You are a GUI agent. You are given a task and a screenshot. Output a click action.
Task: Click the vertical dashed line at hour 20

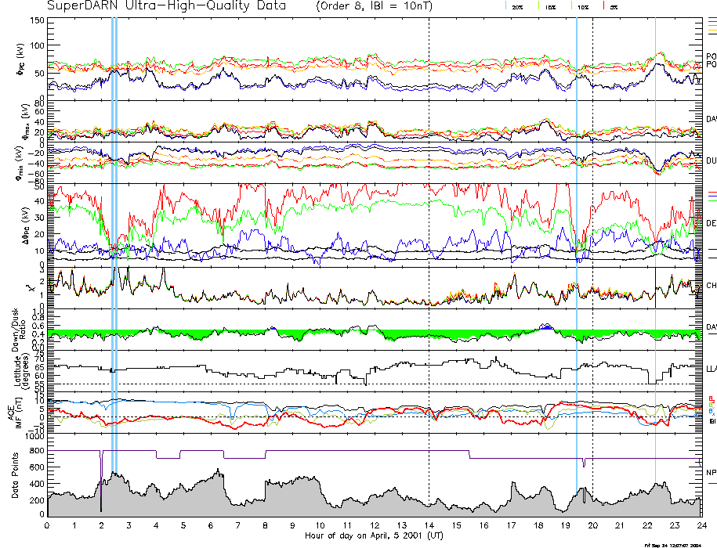click(593, 235)
